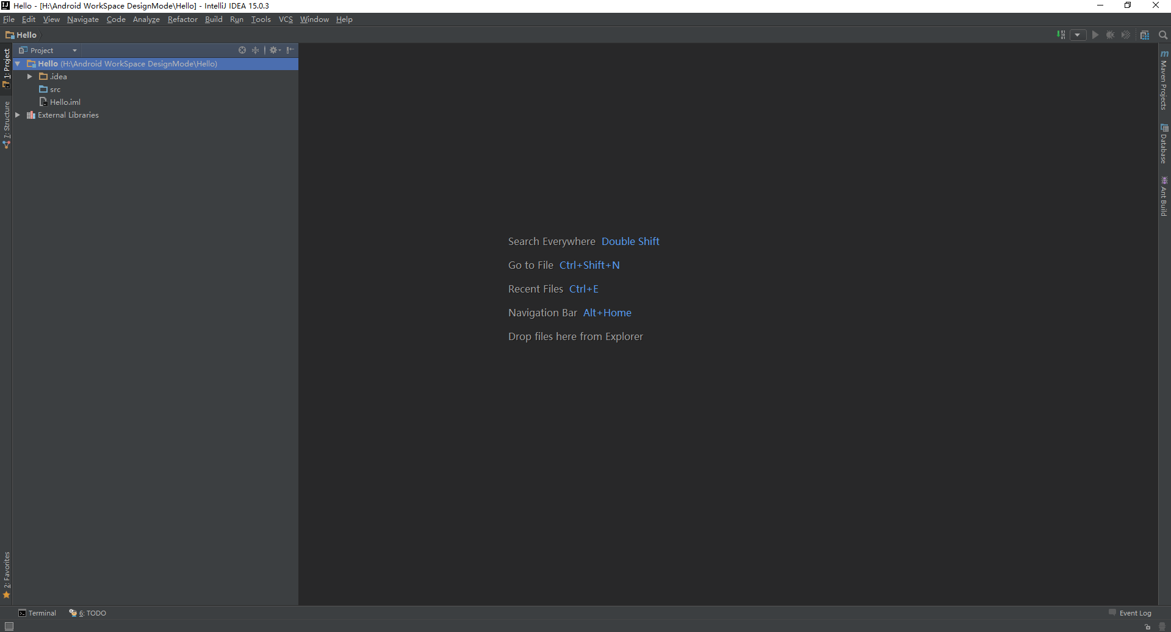Click the Ctrl+Shift+N shortcut text
The width and height of the screenshot is (1171, 632).
pyautogui.click(x=589, y=265)
